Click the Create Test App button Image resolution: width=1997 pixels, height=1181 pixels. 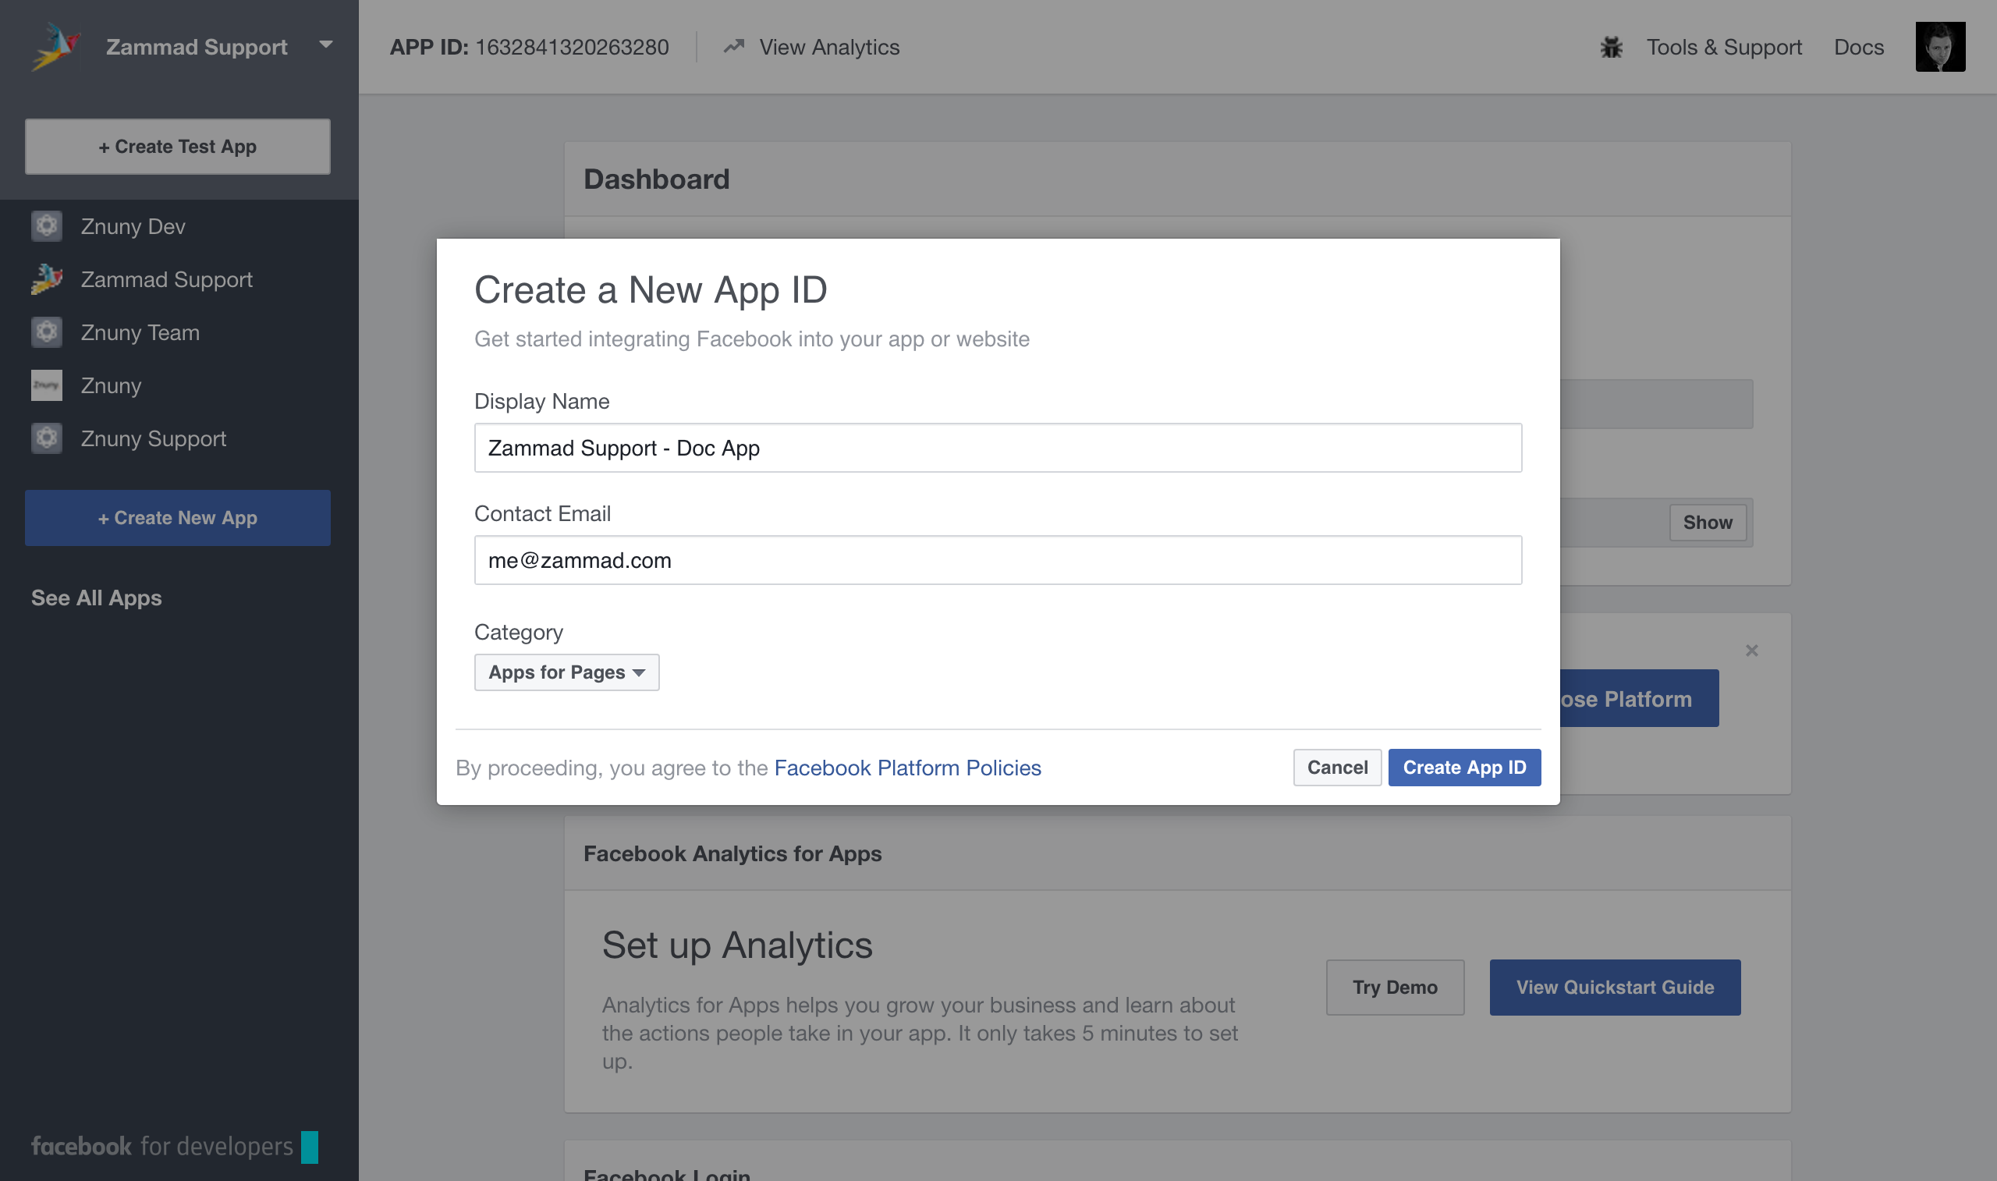click(x=177, y=147)
